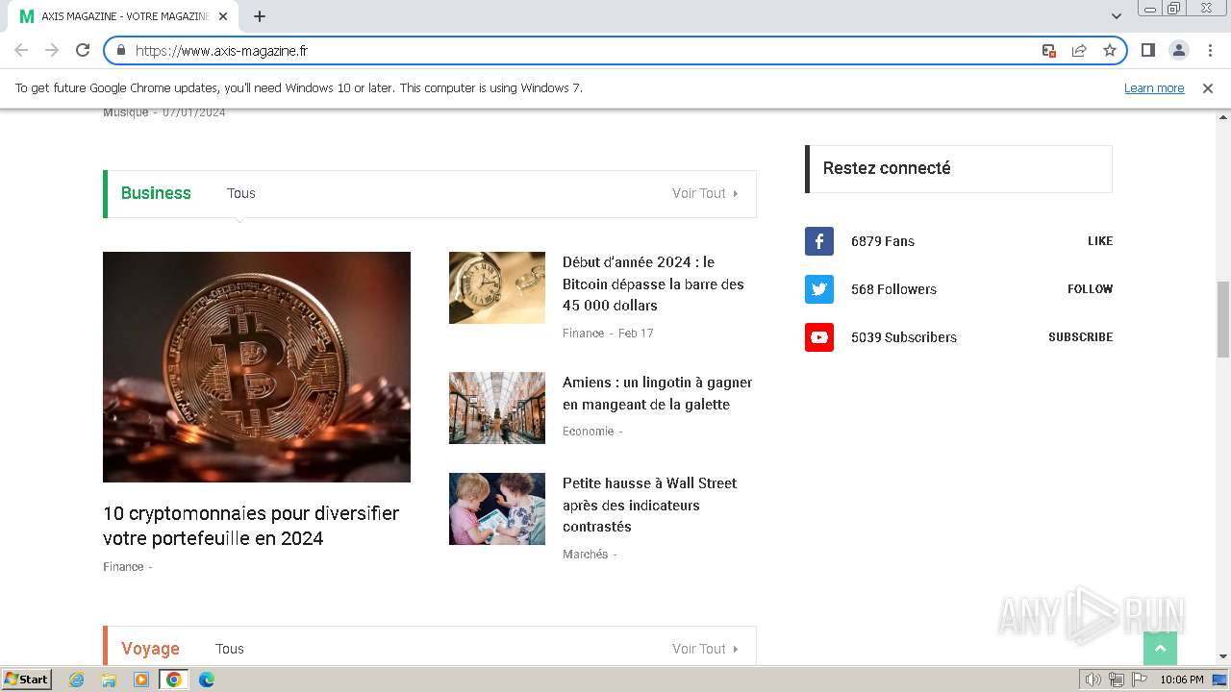Viewport: 1231px width, 692px height.
Task: Open the Chrome three-dot menu
Action: coord(1210,50)
